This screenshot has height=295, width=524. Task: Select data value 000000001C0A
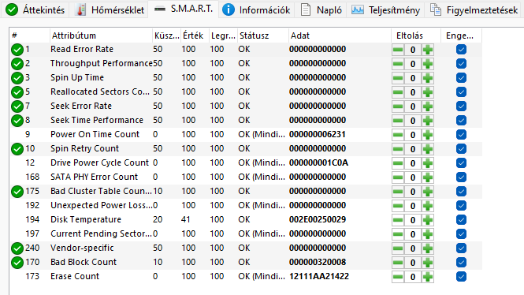pos(319,162)
